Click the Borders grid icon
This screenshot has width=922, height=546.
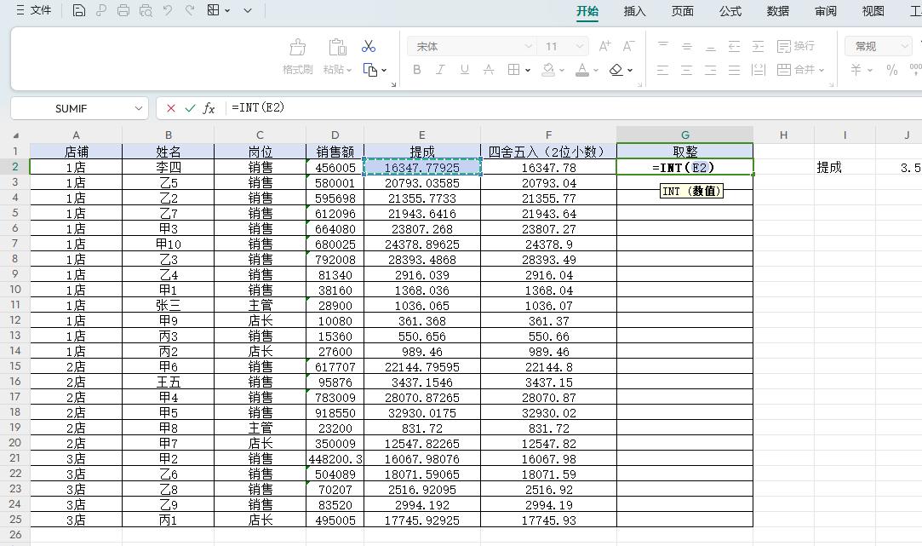[513, 70]
